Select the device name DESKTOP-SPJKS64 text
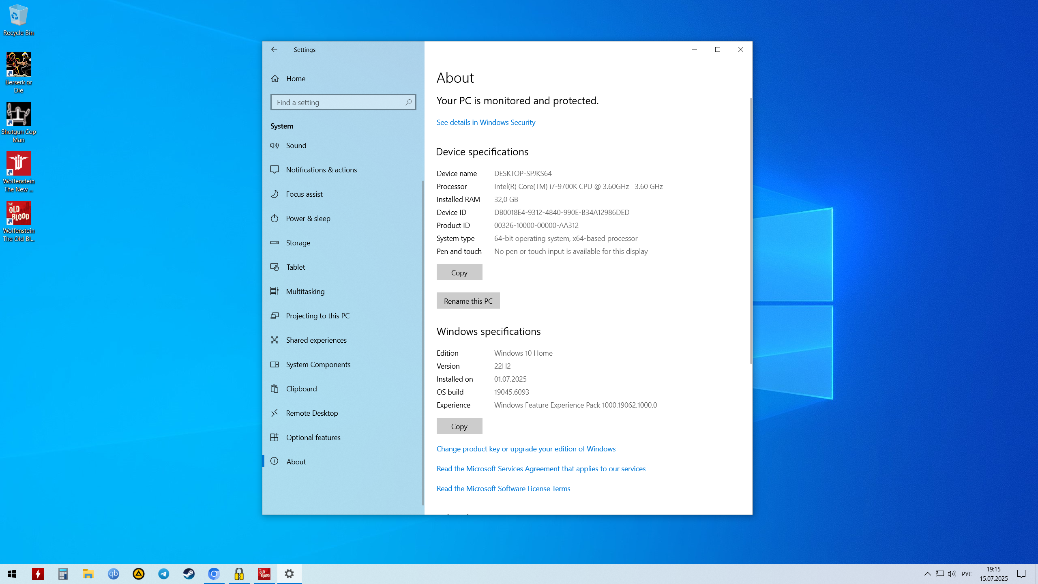Viewport: 1038px width, 584px height. (523, 174)
